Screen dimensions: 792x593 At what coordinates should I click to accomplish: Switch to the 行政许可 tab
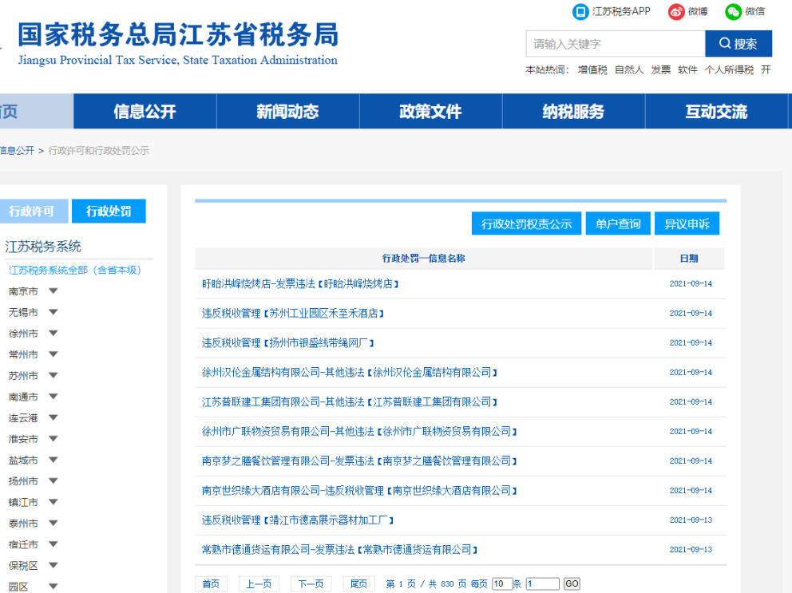click(32, 212)
